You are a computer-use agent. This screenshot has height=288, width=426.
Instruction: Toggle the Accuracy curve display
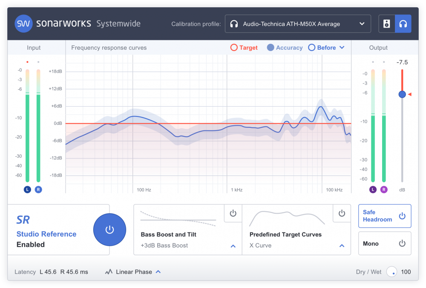coord(285,48)
